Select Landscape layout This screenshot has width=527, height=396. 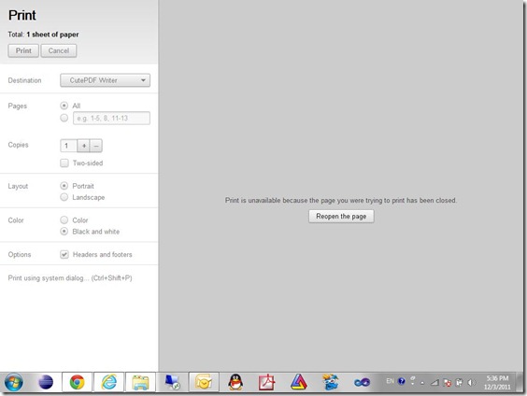coord(64,197)
